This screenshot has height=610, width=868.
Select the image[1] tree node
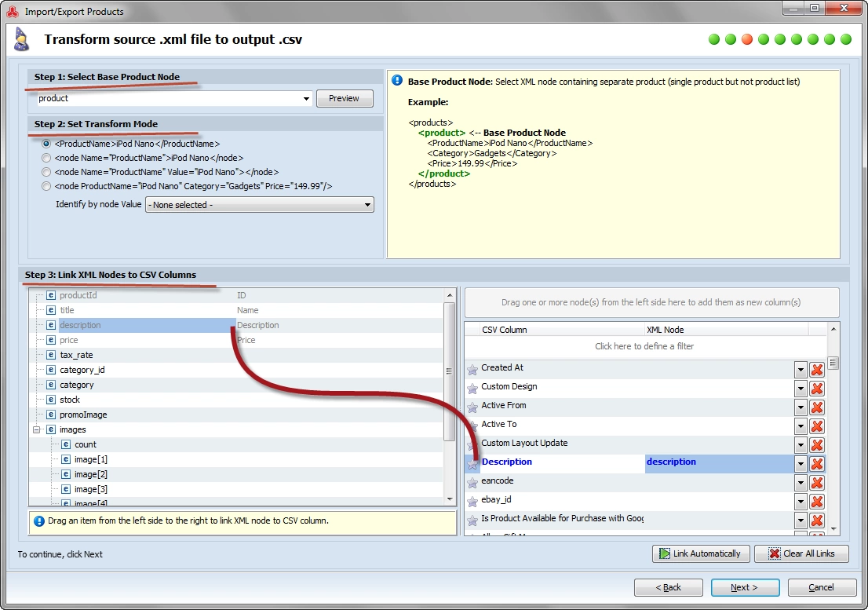click(x=91, y=459)
